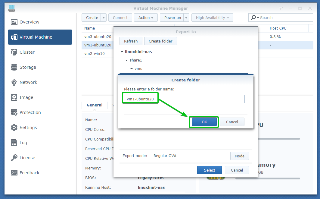Screen dimensions: 320x199
Task: Open the License key icon
Action: [14, 158]
